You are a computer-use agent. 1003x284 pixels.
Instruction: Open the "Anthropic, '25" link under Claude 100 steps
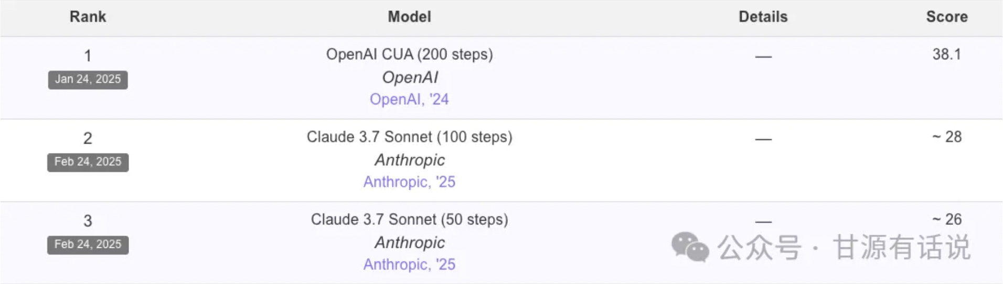click(x=409, y=182)
